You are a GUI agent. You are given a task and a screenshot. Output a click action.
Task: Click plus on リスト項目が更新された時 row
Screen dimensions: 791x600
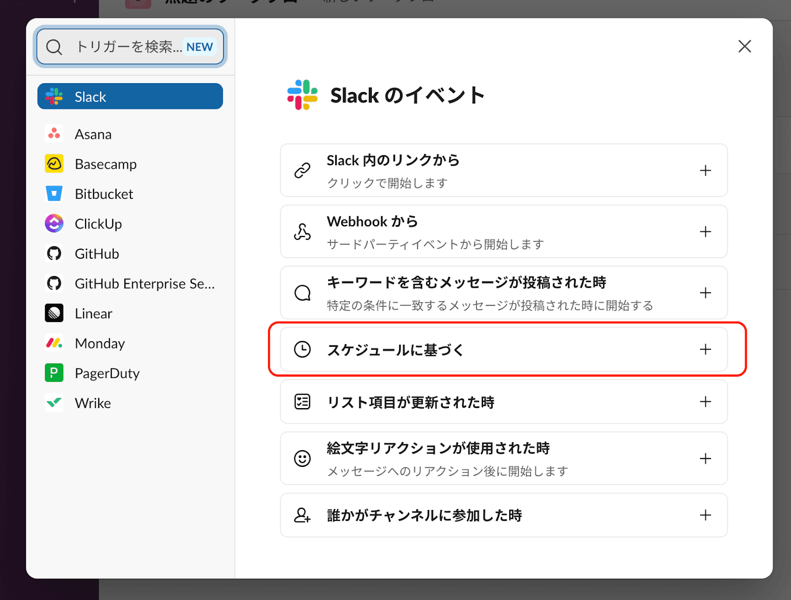pyautogui.click(x=705, y=402)
